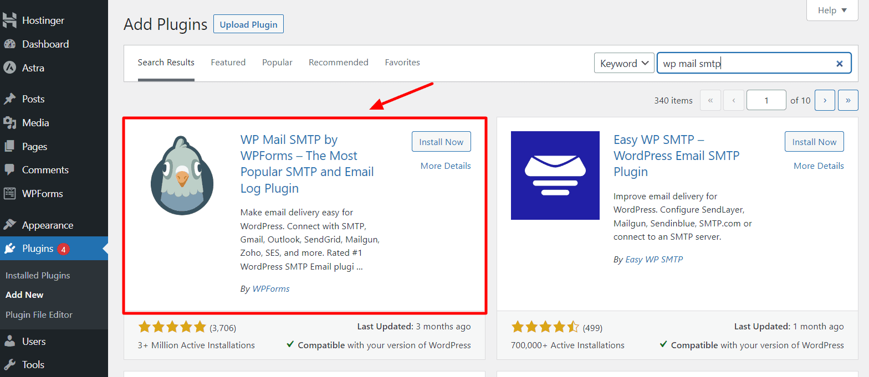Click the current page number field
The image size is (869, 377).
pos(766,100)
